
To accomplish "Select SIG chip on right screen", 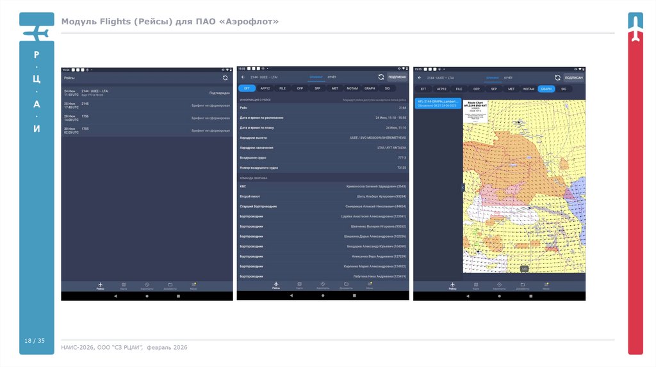I will [564, 89].
